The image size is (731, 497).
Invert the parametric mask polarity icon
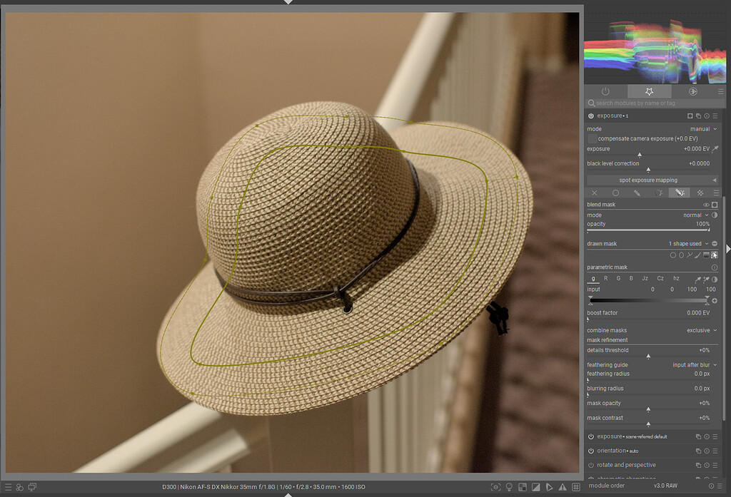715,280
